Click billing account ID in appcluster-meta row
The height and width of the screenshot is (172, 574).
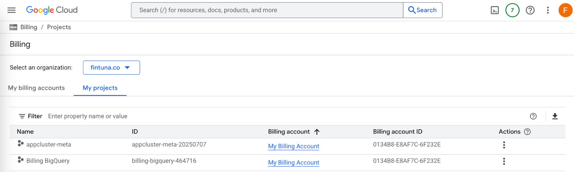(x=407, y=144)
